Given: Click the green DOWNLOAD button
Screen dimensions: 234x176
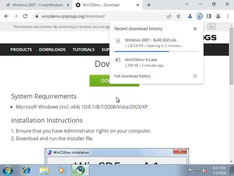Looking at the screenshot, I should tap(99, 81).
